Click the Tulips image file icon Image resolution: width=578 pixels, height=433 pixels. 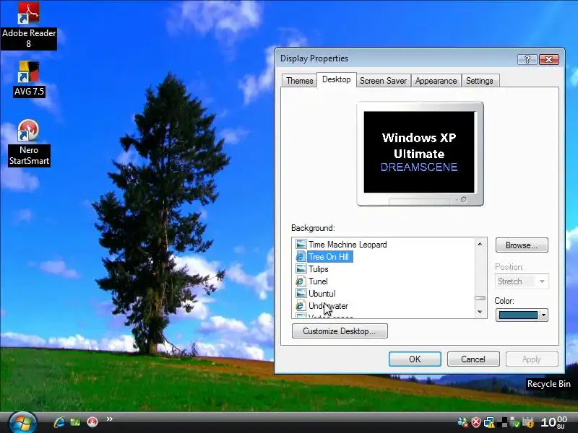[301, 269]
